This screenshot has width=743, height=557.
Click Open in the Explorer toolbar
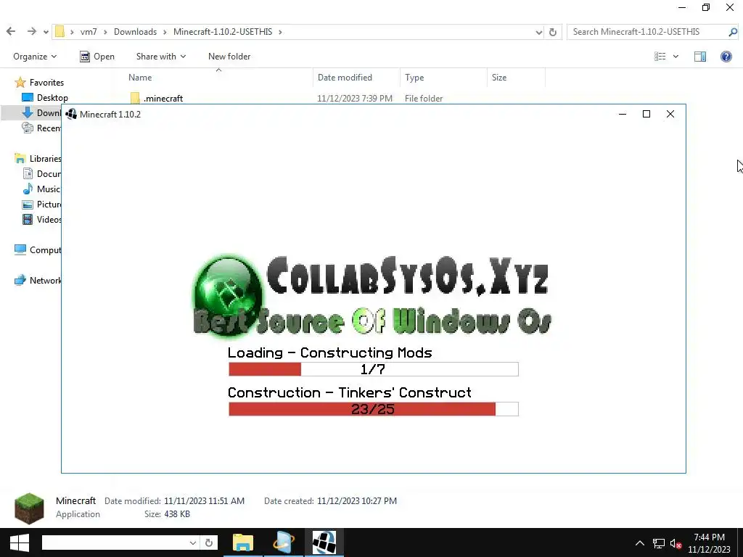[x=97, y=57]
